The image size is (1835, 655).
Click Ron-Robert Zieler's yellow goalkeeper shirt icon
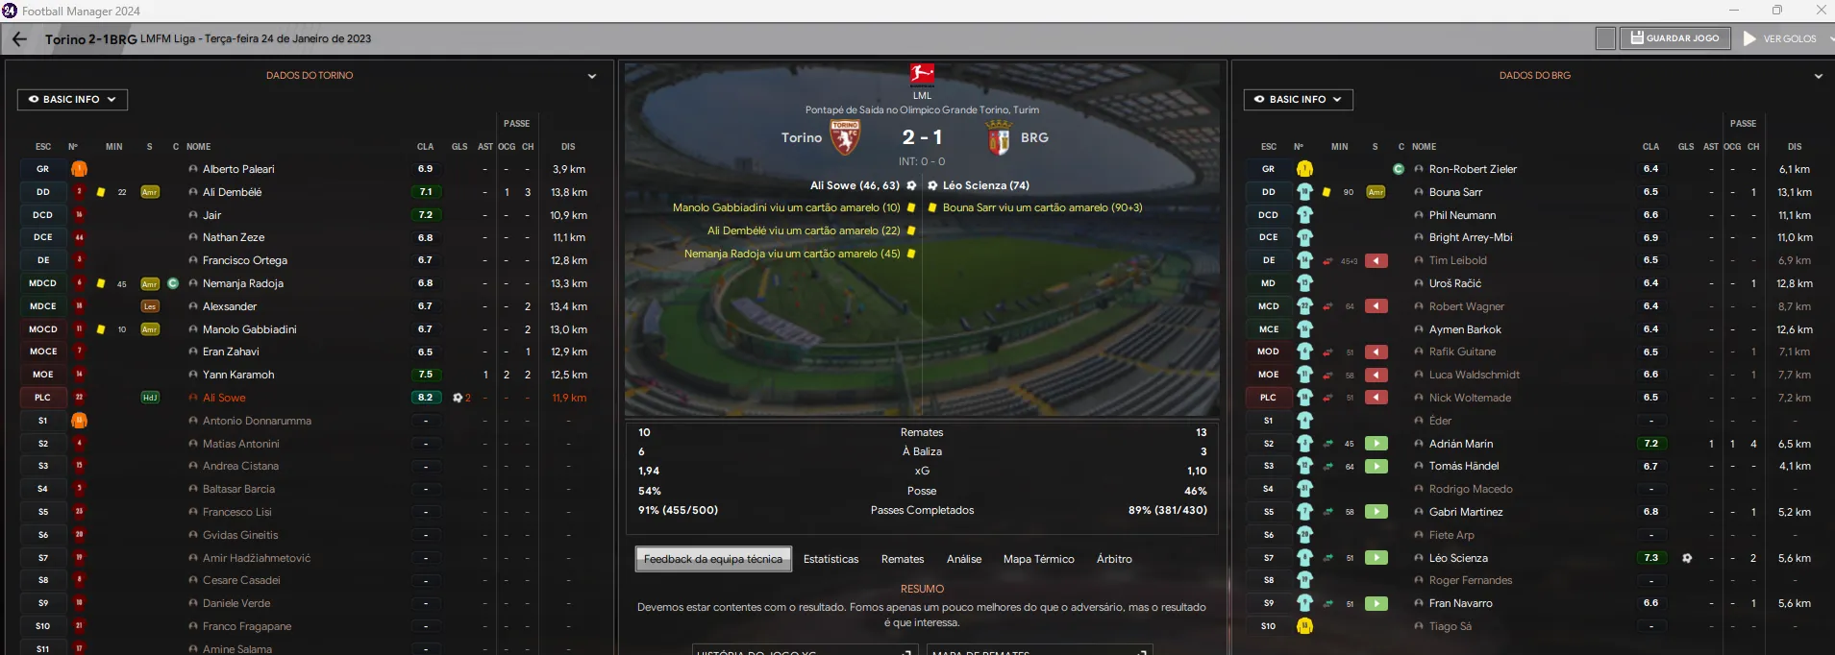coord(1304,169)
